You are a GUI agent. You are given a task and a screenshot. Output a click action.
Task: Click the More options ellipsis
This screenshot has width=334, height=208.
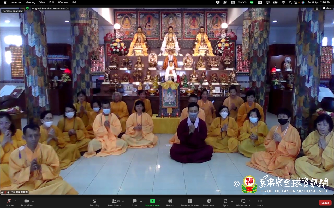pyautogui.click(x=260, y=201)
